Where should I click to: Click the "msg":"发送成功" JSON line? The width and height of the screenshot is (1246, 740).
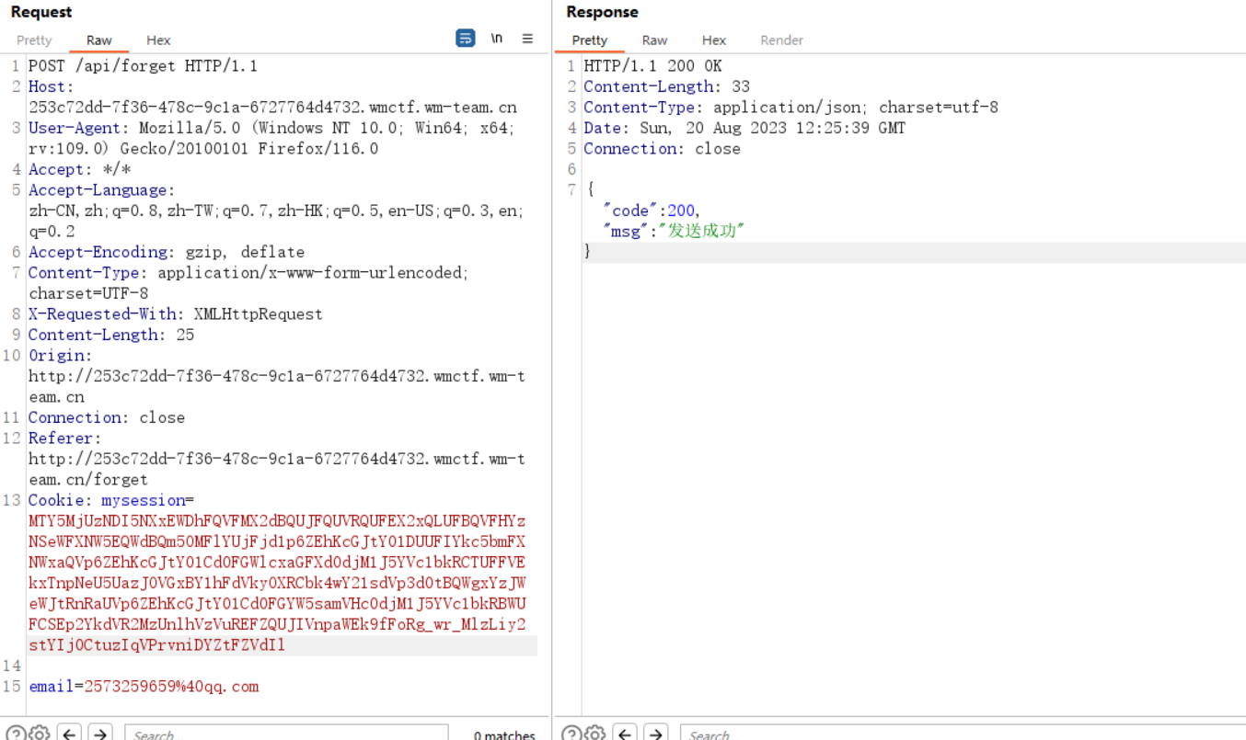click(x=673, y=231)
